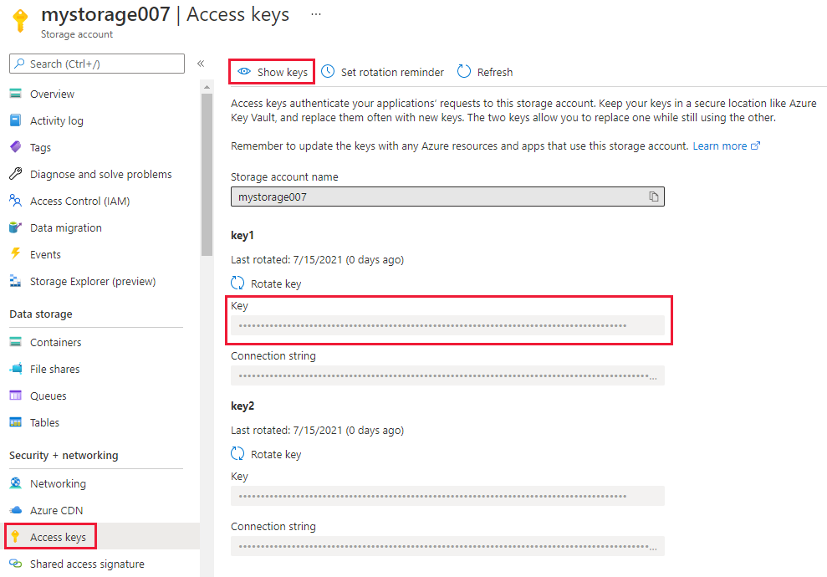The image size is (827, 577).
Task: Click the Networking globe icon
Action: click(16, 483)
